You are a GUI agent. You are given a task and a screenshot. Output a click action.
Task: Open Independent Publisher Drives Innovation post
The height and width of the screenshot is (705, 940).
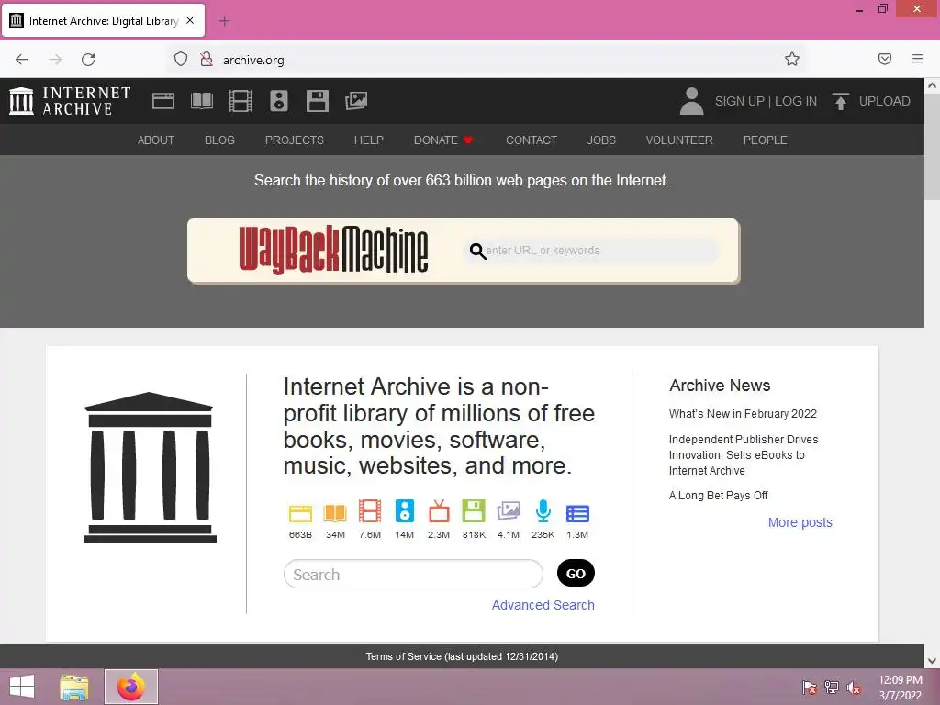(x=744, y=455)
